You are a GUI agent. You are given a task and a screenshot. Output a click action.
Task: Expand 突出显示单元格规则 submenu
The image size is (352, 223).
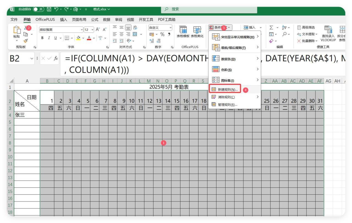(235, 37)
